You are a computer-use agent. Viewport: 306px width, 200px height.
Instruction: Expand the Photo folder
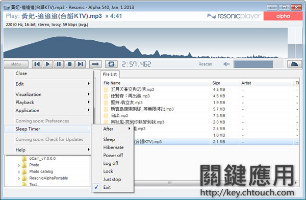[x=19, y=165]
